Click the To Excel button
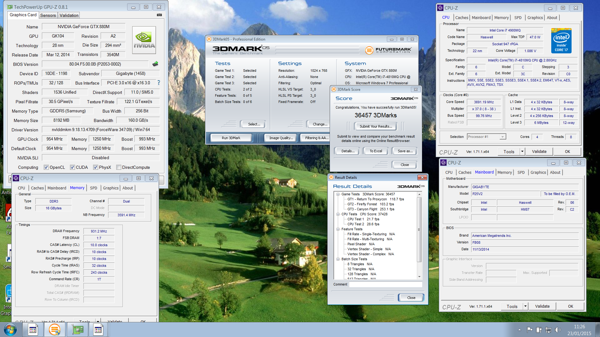This screenshot has height=337, width=600. point(376,151)
